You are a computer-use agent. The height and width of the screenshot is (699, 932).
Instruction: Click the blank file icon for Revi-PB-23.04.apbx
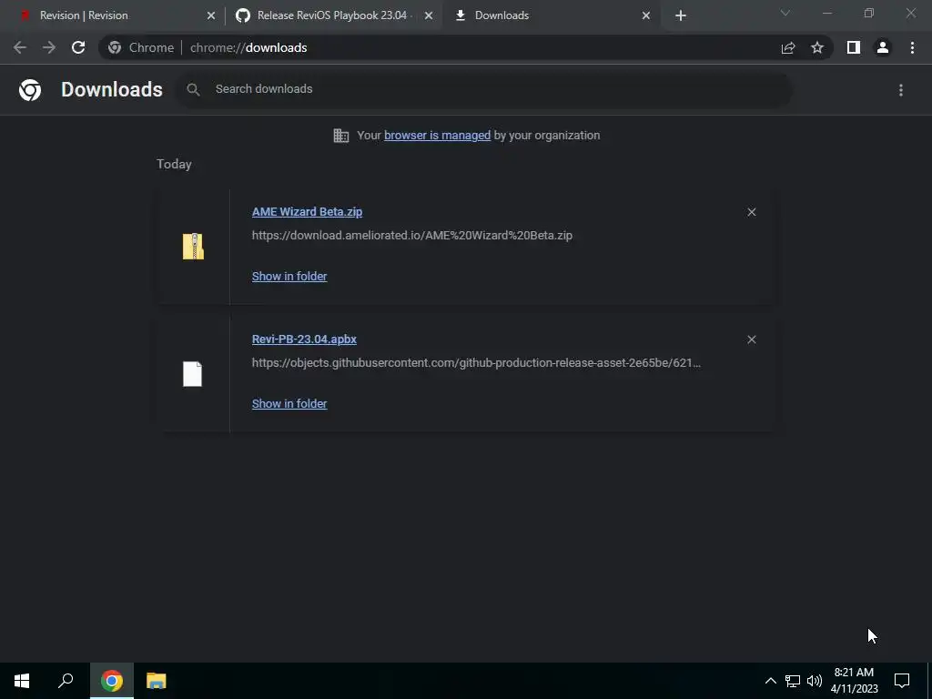click(x=193, y=374)
